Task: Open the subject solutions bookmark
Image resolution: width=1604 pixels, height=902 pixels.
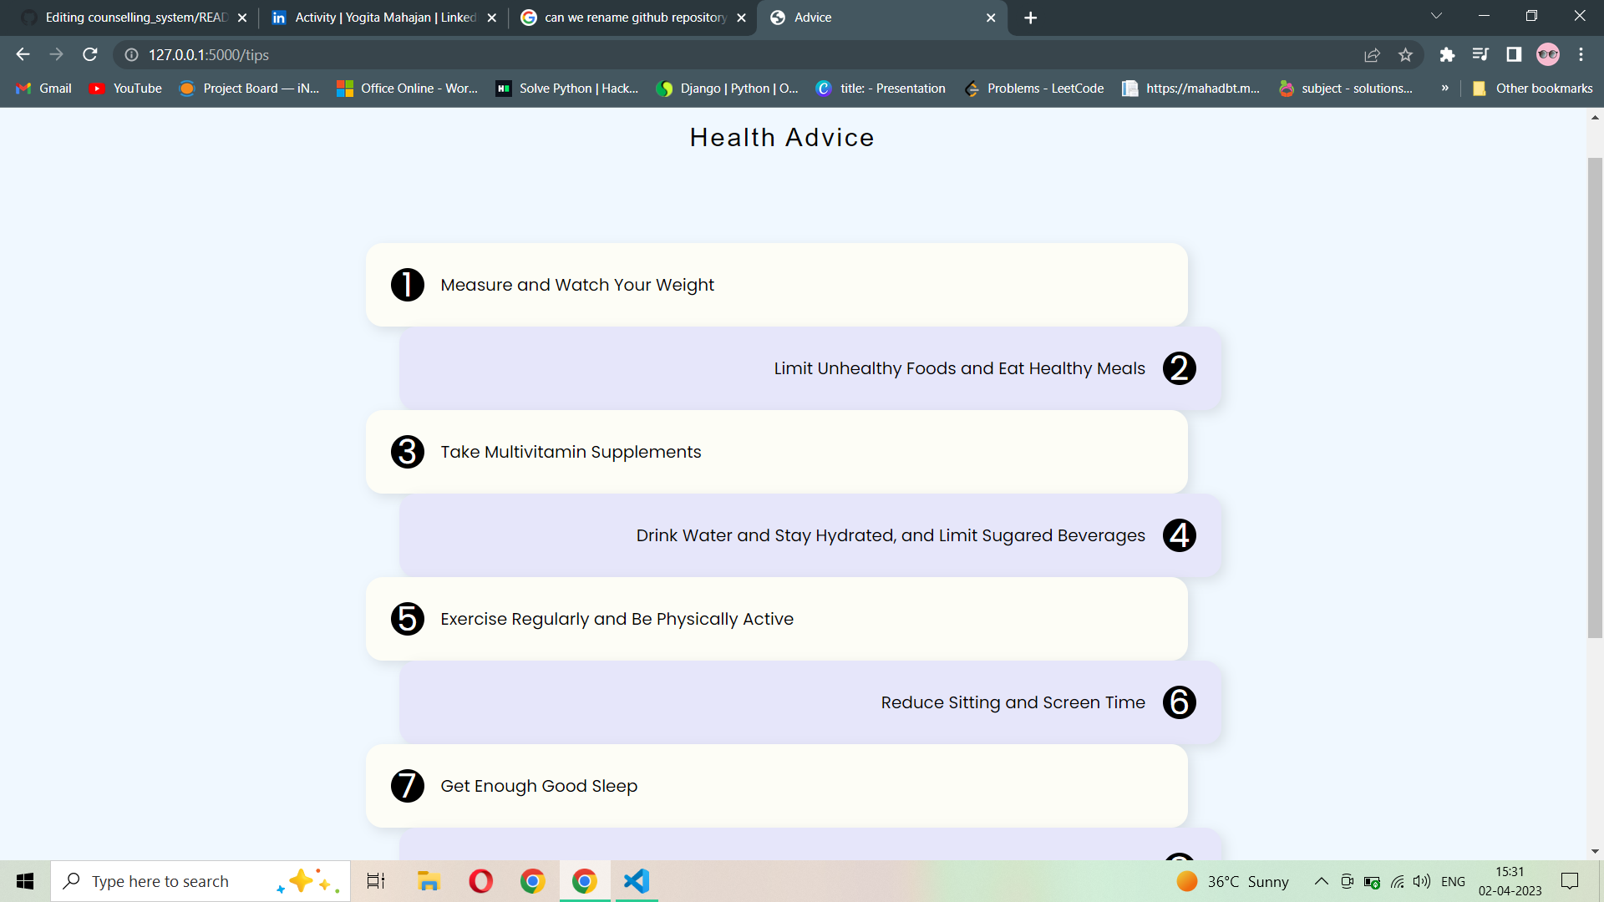Action: pyautogui.click(x=1347, y=89)
